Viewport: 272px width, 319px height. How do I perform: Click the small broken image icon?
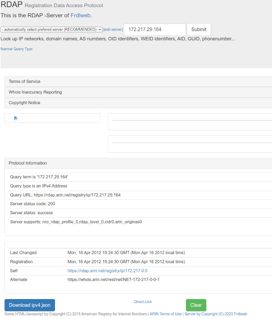coord(16,118)
